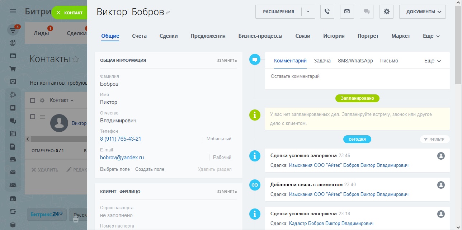Switch to the Сделки tab
The width and height of the screenshot is (462, 230).
[169, 36]
